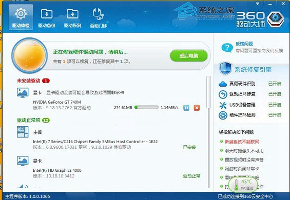
Task: Toggle 真假硬件识别 已开启 status
Action: click(275, 84)
